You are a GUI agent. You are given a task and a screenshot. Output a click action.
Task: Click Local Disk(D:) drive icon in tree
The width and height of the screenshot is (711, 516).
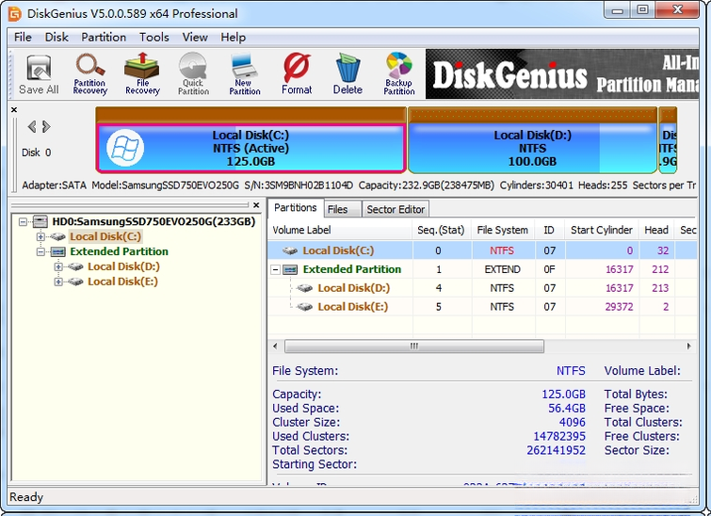pos(75,266)
